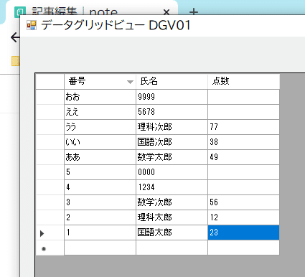The image size is (305, 277).
Task: Select the 番号 cell with value 5
Action: click(x=100, y=172)
